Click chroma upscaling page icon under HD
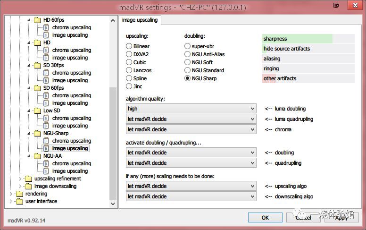Screen dimensions: 366x230 pyautogui.click(x=46, y=50)
